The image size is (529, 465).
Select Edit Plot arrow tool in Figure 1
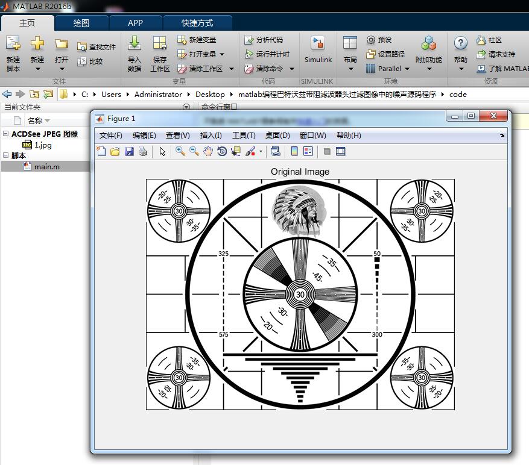pos(162,152)
